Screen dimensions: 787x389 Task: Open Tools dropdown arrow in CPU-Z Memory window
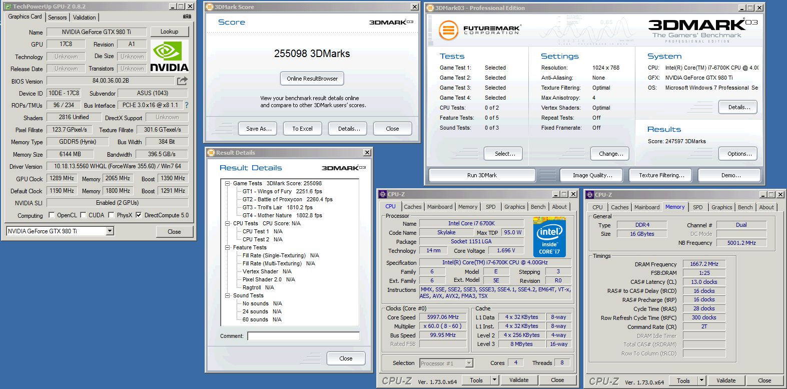pyautogui.click(x=701, y=380)
